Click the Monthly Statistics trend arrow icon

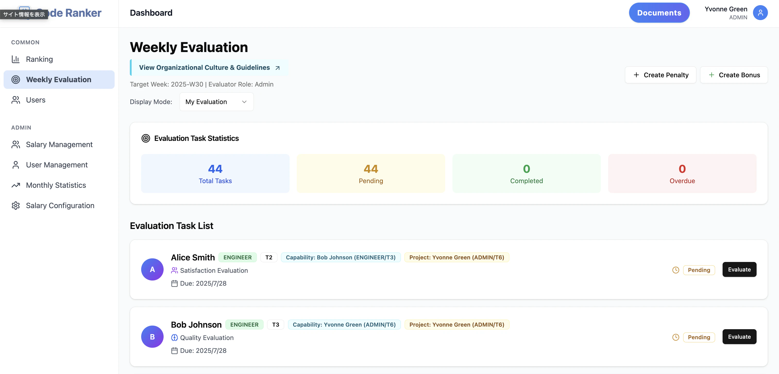[x=15, y=185]
